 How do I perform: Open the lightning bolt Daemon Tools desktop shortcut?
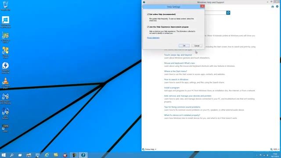6,68
